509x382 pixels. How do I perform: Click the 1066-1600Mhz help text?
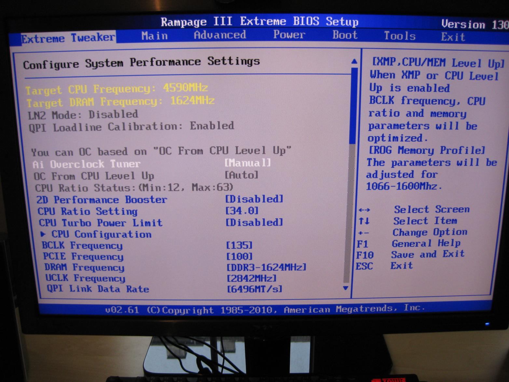(404, 186)
